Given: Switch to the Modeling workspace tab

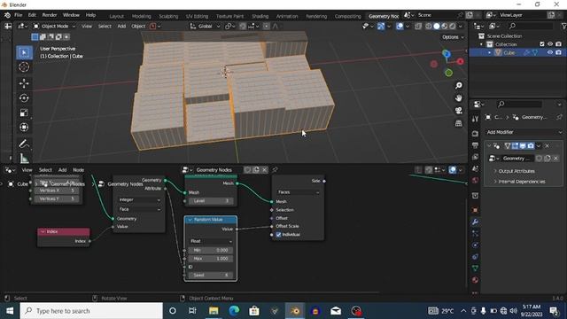Looking at the screenshot, I should click(x=142, y=16).
